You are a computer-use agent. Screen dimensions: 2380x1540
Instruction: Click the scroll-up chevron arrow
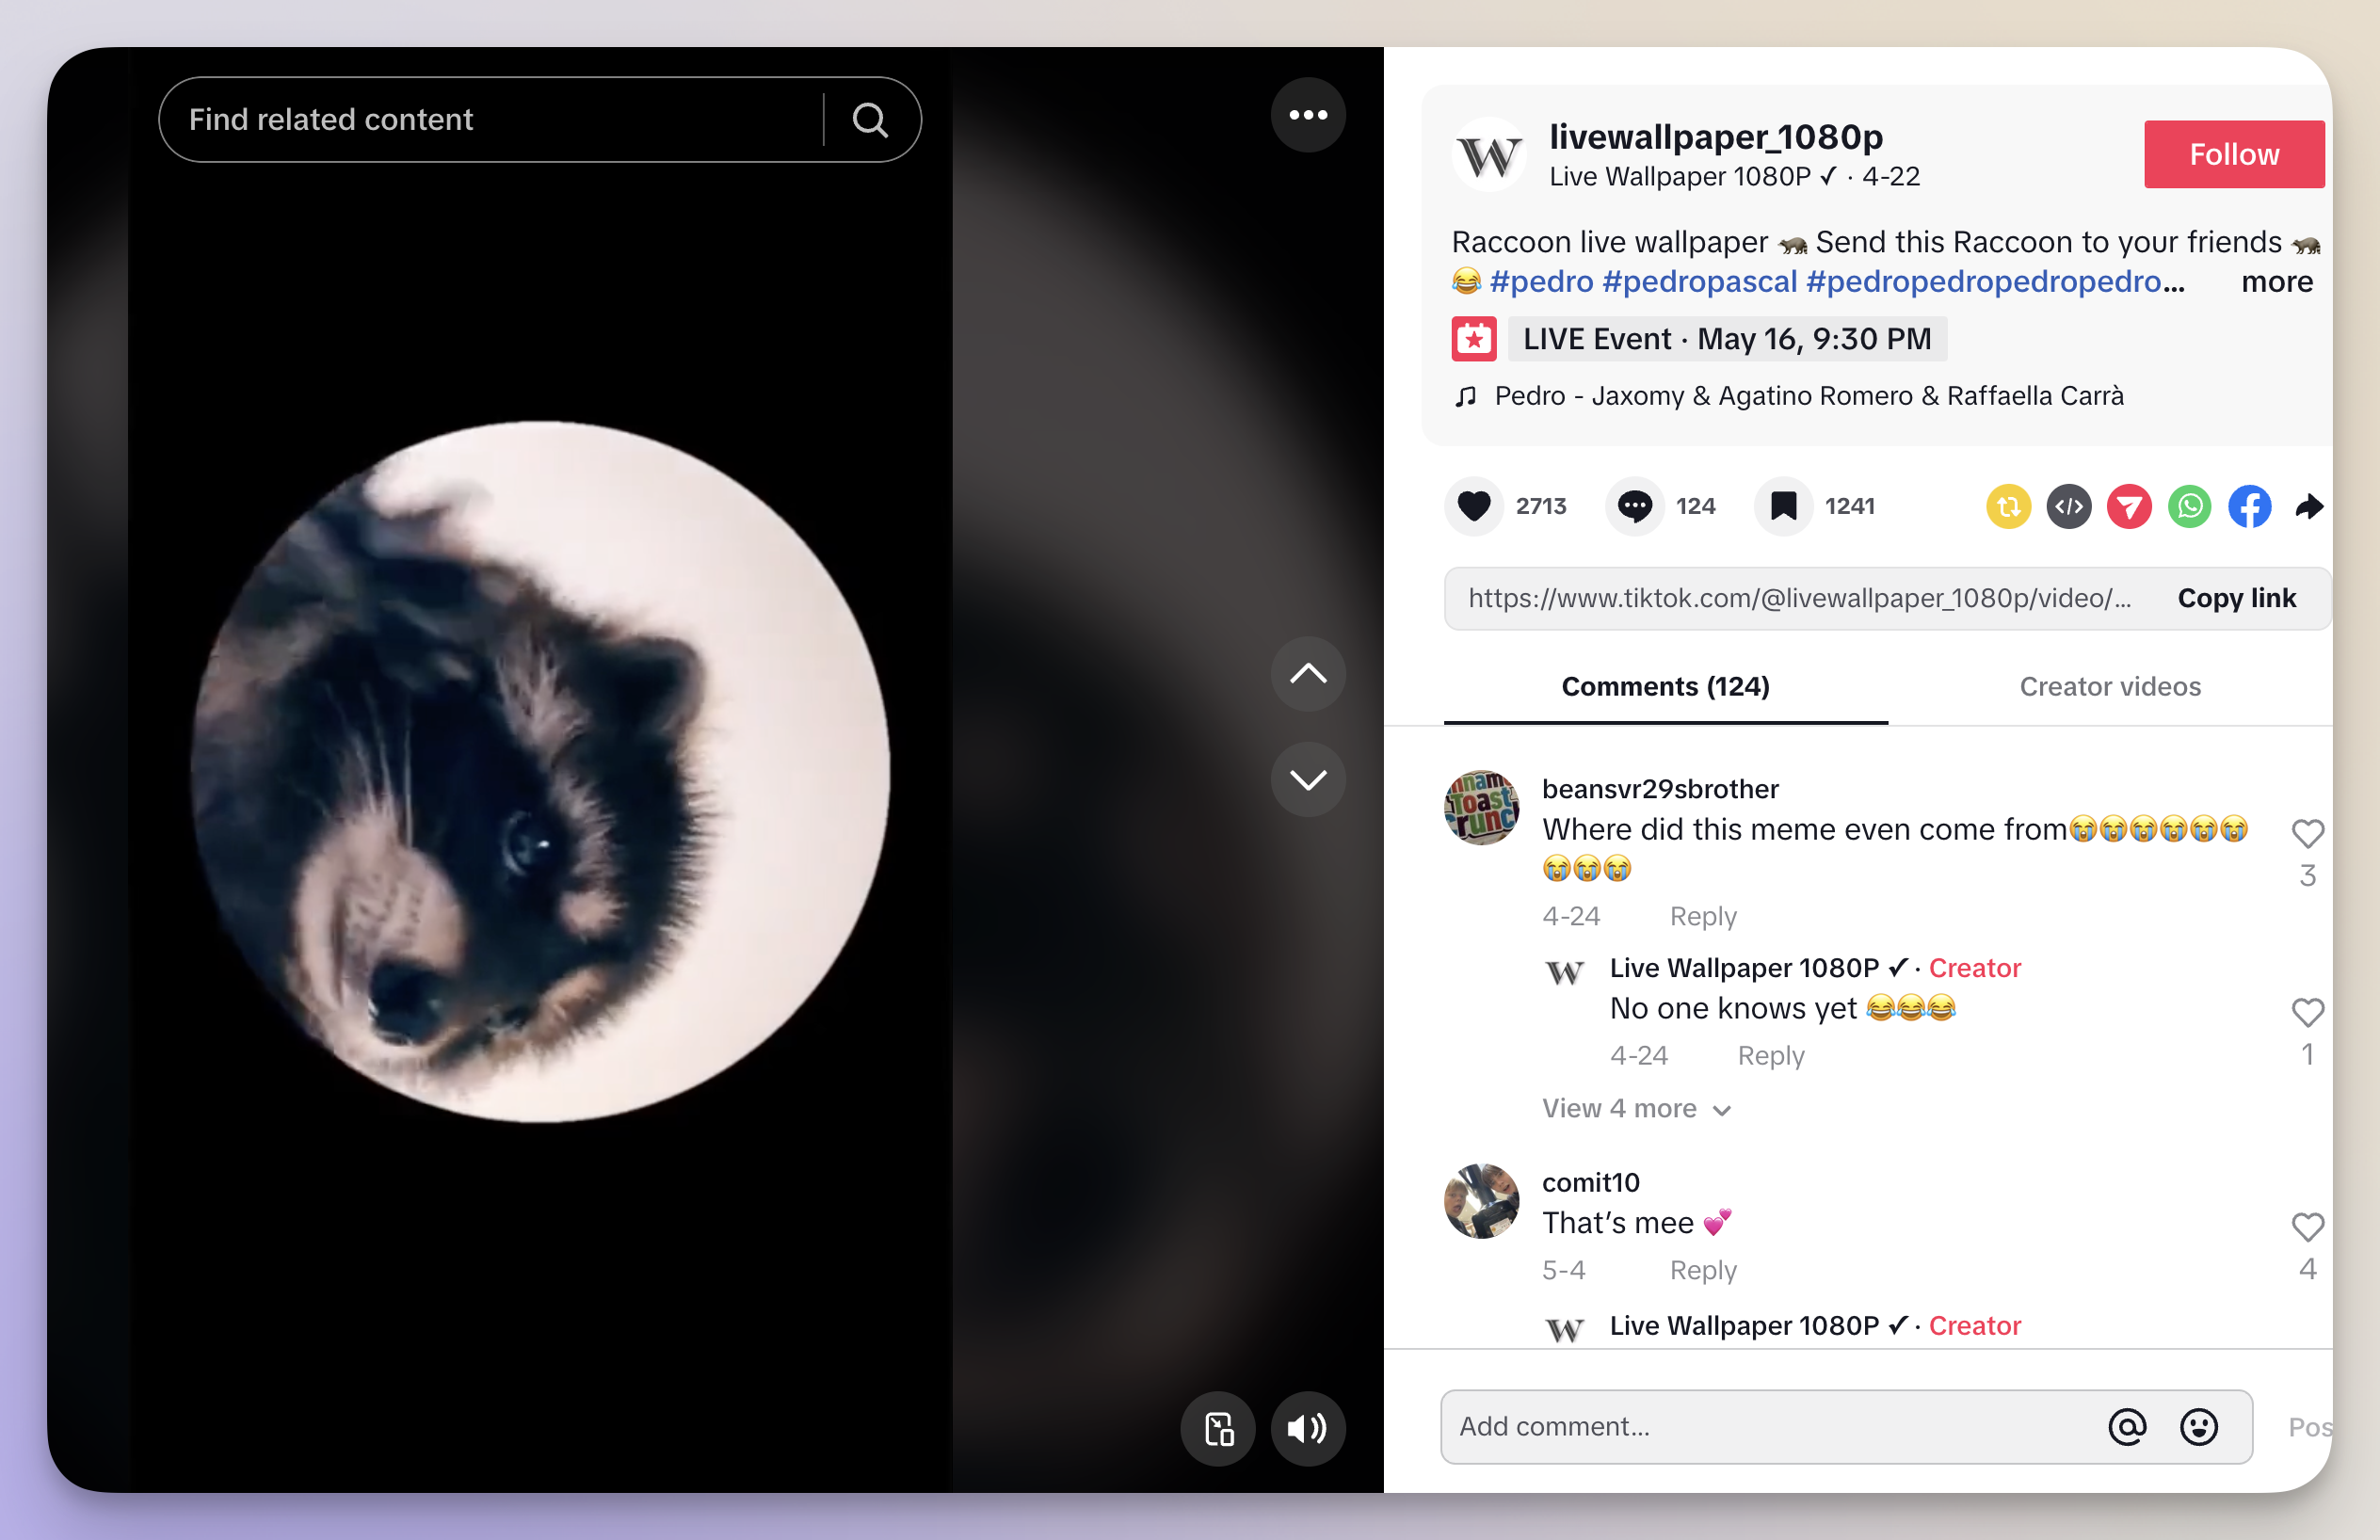pos(1308,675)
